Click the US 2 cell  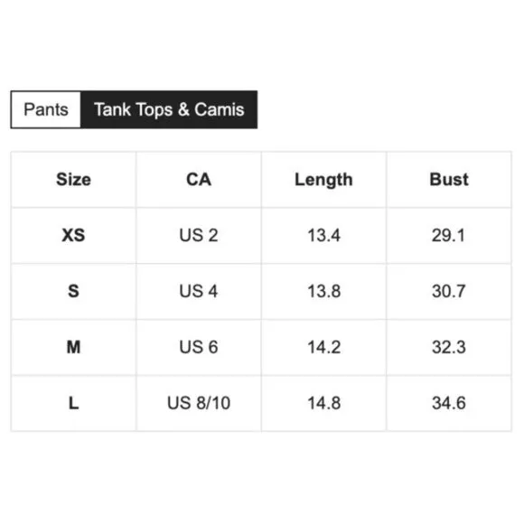coord(199,235)
